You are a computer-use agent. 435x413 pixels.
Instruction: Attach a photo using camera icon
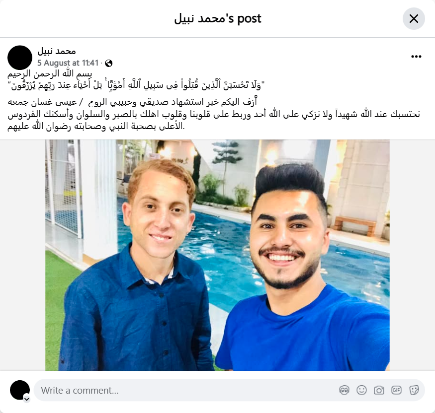[379, 390]
